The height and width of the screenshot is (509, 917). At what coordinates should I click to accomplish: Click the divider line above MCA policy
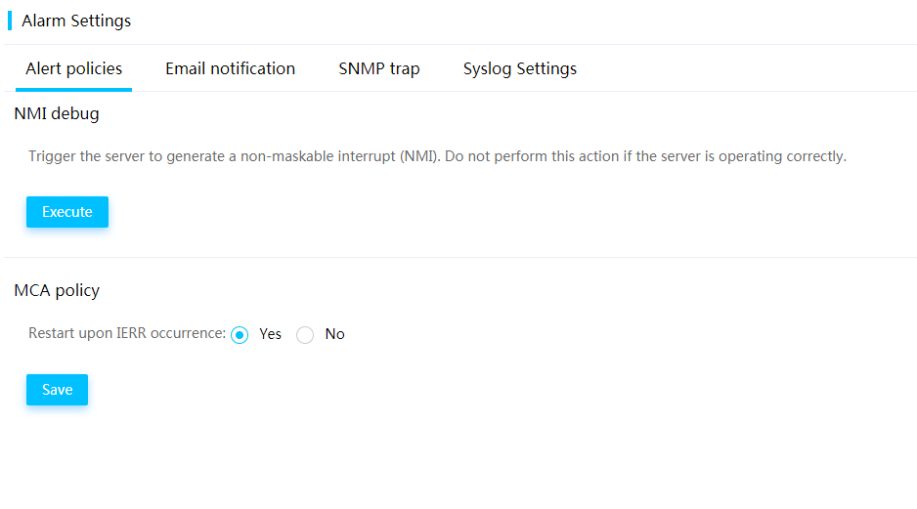[460, 257]
